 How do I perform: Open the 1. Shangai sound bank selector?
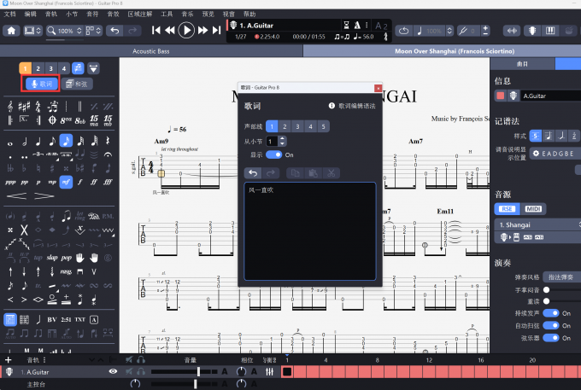(x=537, y=224)
